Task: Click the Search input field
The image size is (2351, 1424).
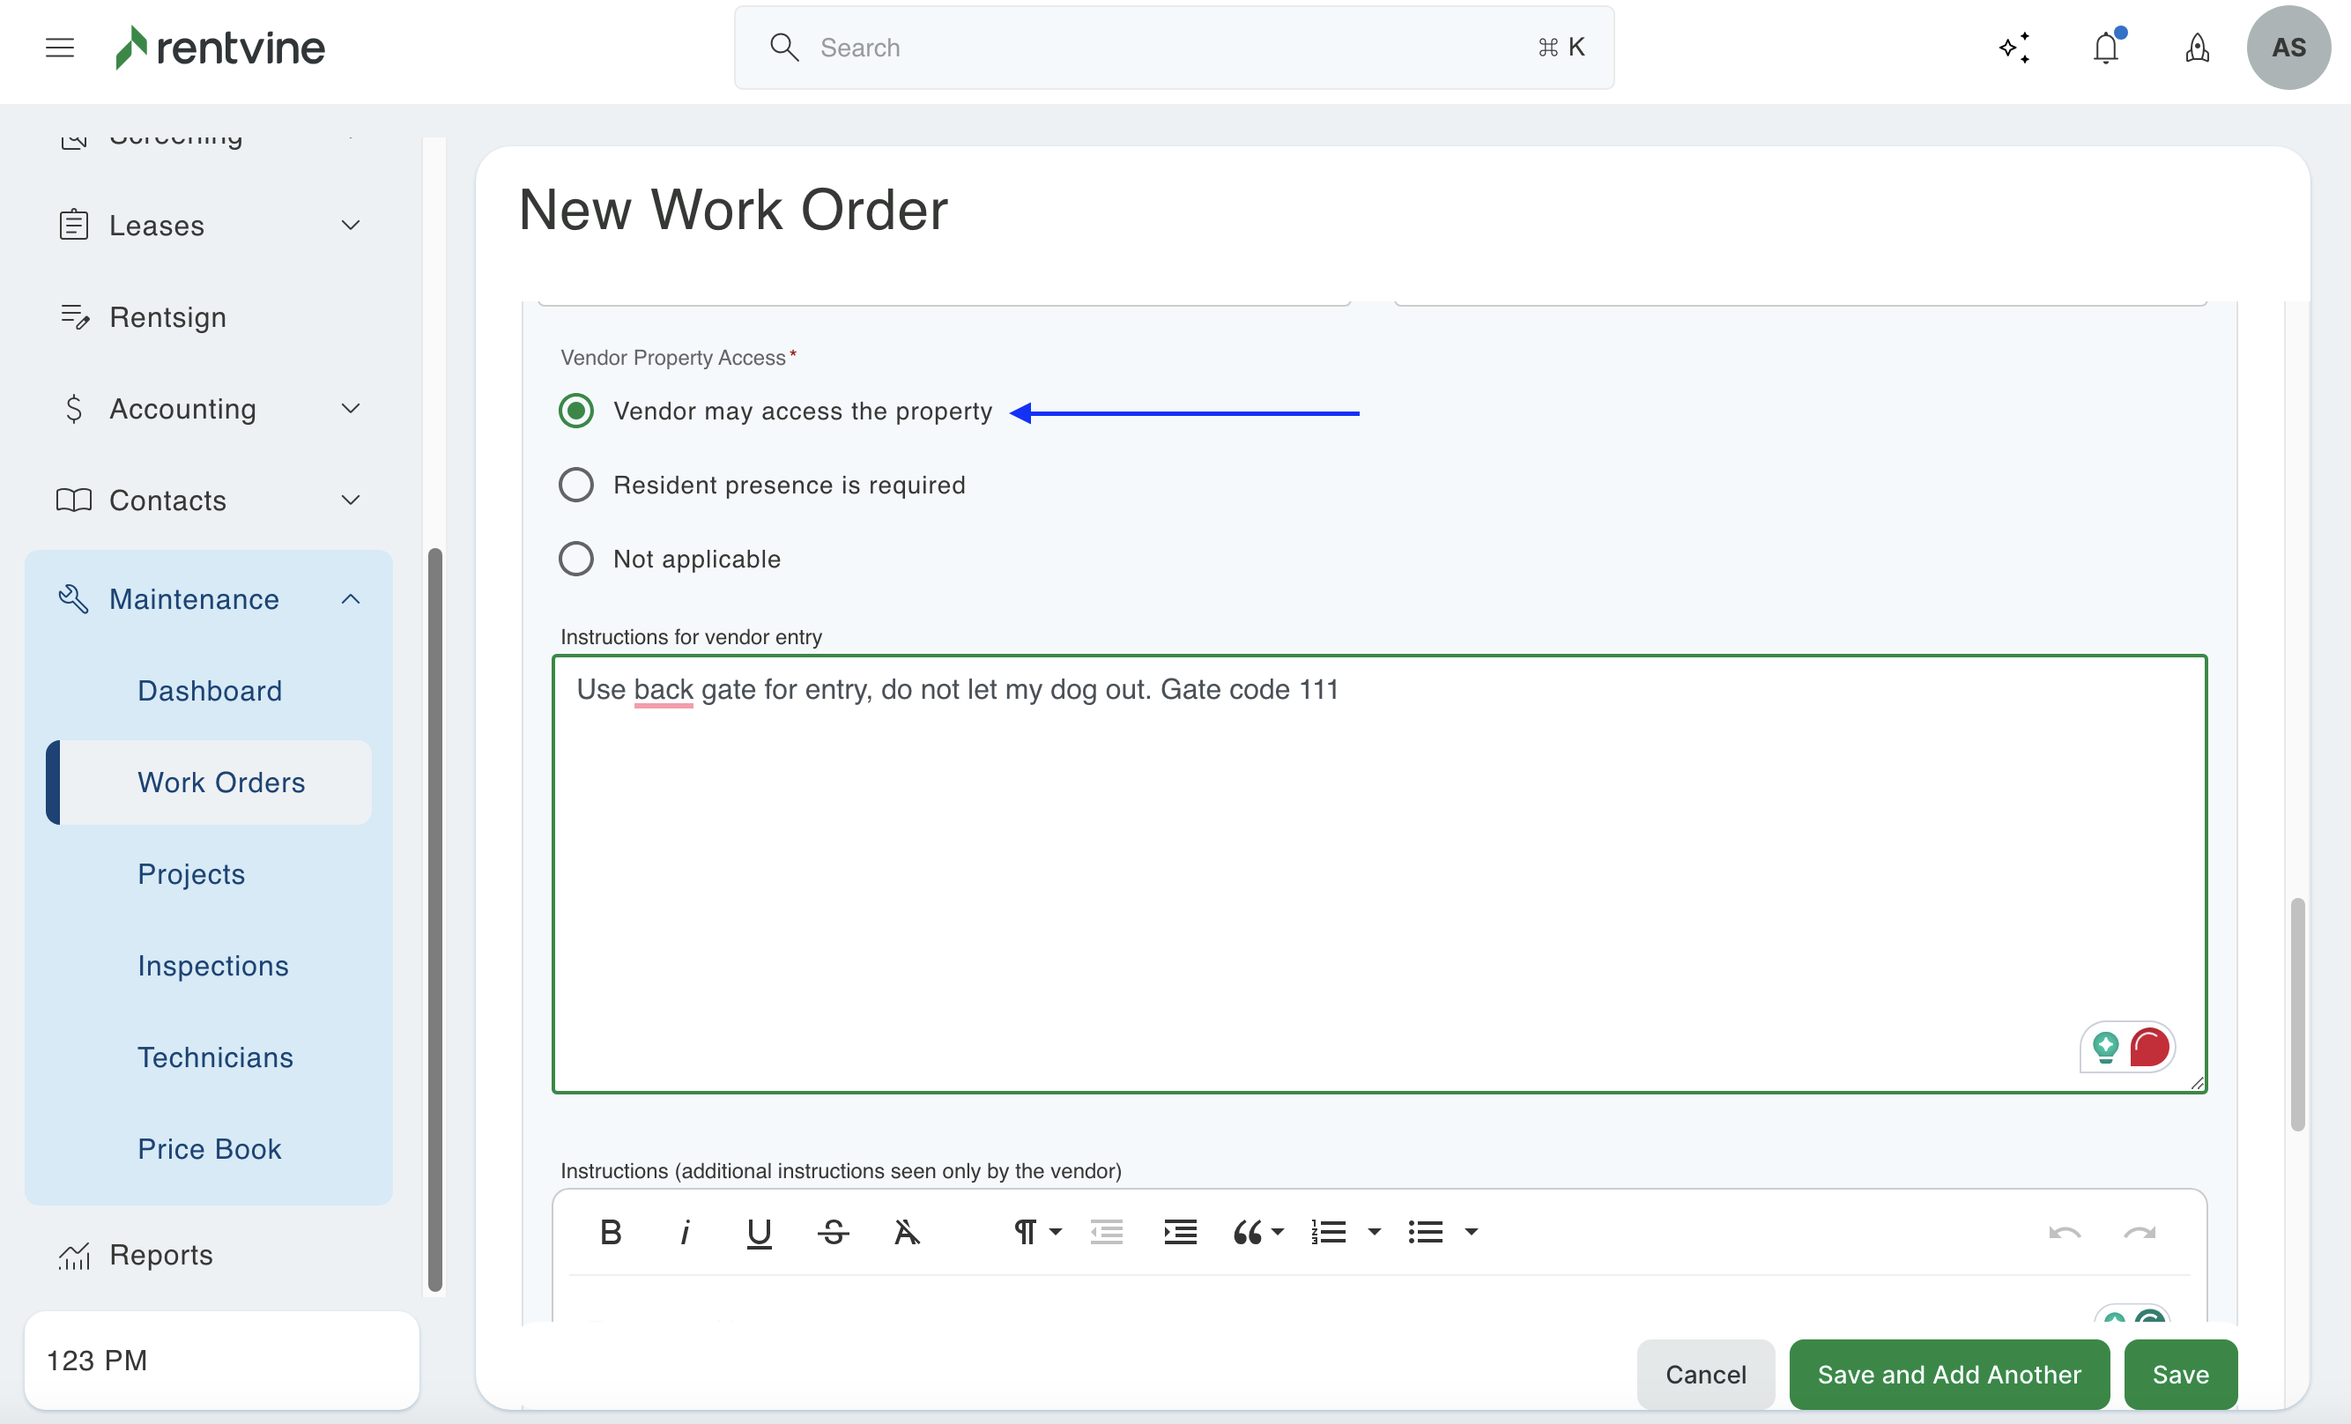Action: point(1174,48)
